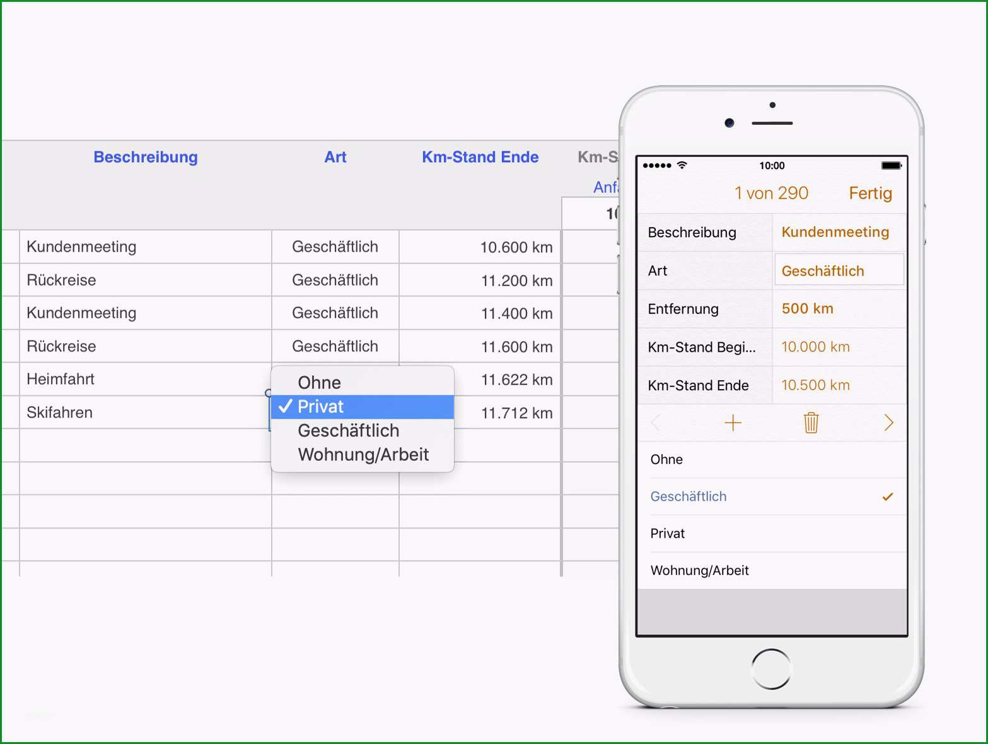Select the Kundenmeeting cell in 10.600 km row

coord(146,247)
